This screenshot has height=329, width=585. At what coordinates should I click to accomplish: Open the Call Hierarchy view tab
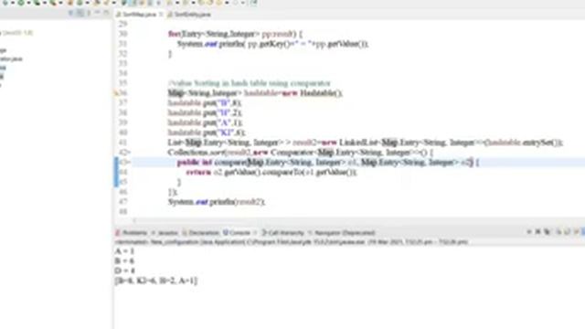click(283, 233)
